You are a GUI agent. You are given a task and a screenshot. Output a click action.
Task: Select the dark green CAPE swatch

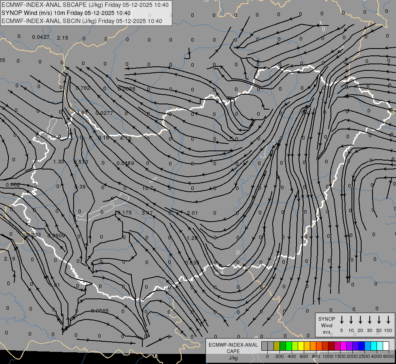coord(283,346)
